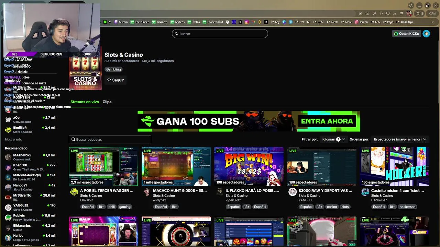Click the Gambling category tag

point(113,69)
